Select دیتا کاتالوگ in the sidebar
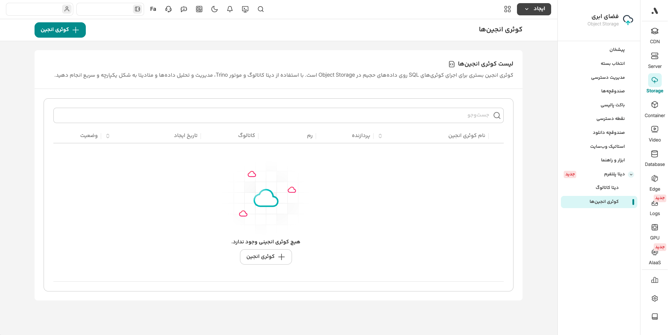Image resolution: width=668 pixels, height=335 pixels. click(x=607, y=188)
